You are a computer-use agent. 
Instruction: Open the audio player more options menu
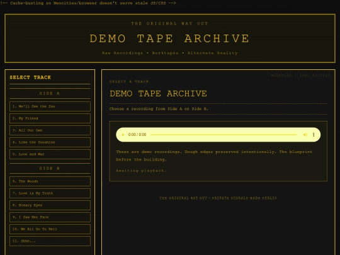point(314,135)
